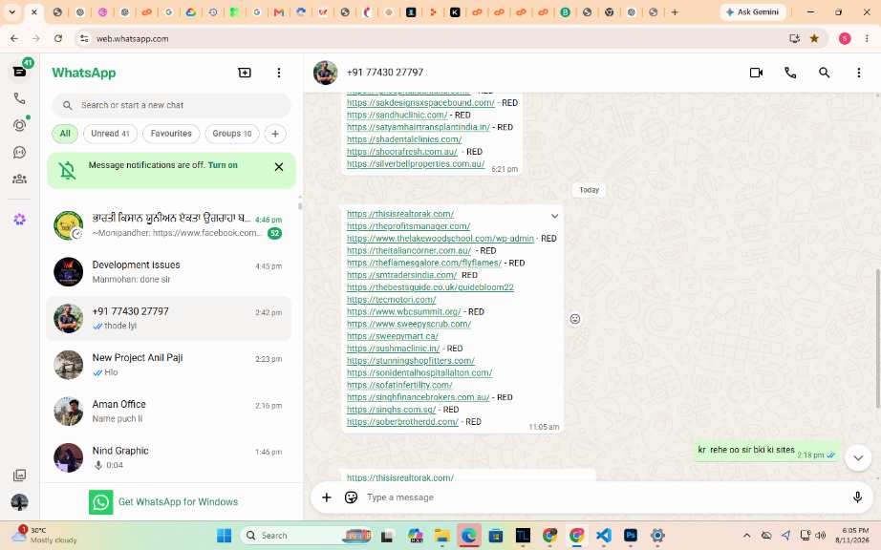Open the thelakewoodschool.com wp-admin link
The width and height of the screenshot is (881, 550).
tap(440, 239)
